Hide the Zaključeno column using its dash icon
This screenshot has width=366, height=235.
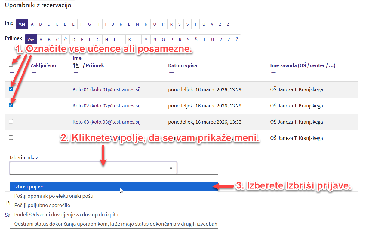(33, 72)
